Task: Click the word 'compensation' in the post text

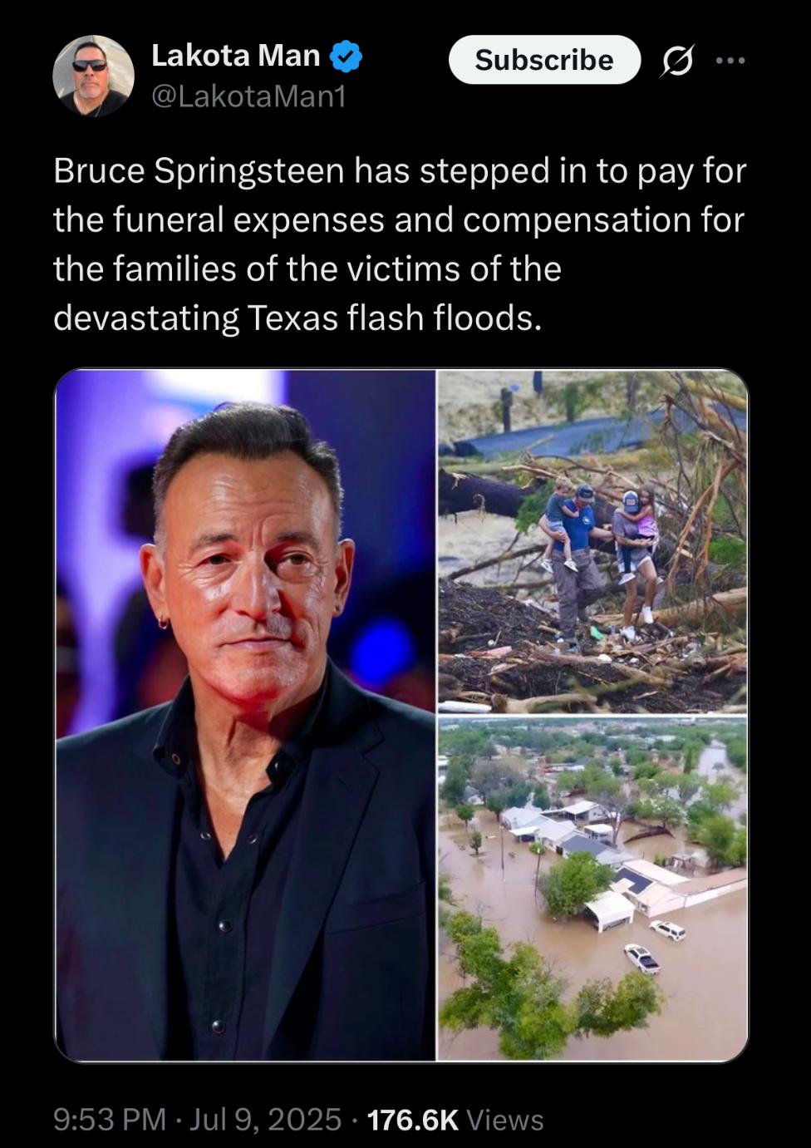Action: click(577, 220)
